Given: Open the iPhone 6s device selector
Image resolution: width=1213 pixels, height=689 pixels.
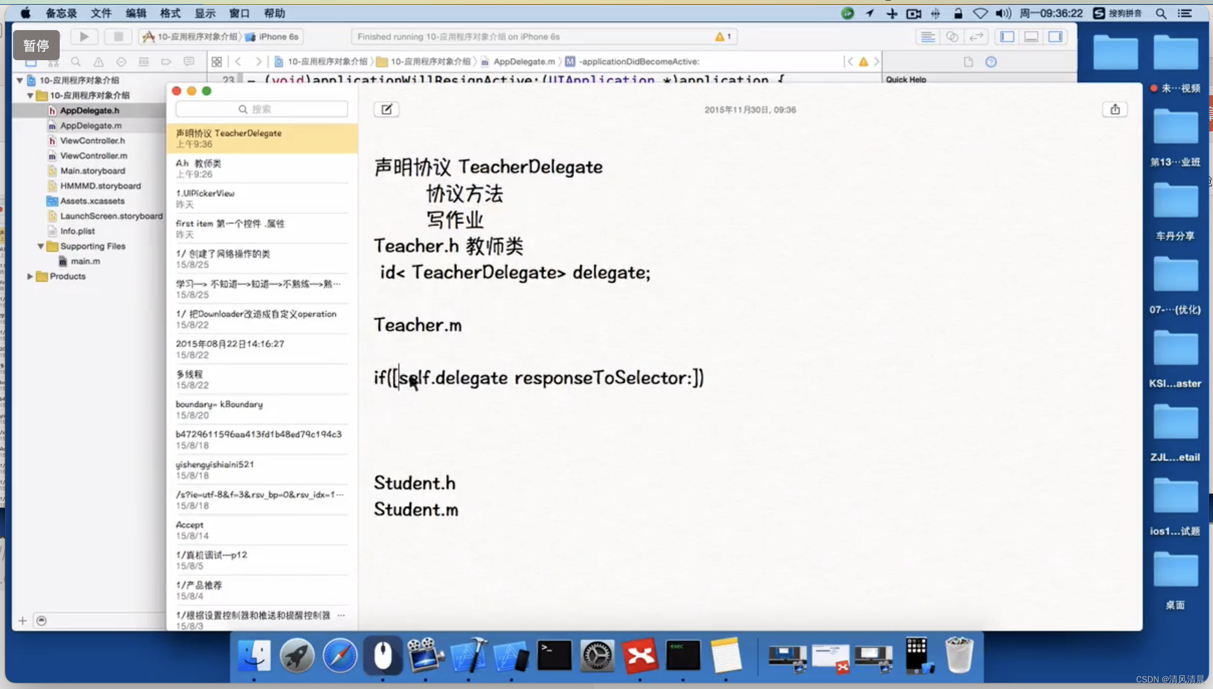Looking at the screenshot, I should (273, 37).
